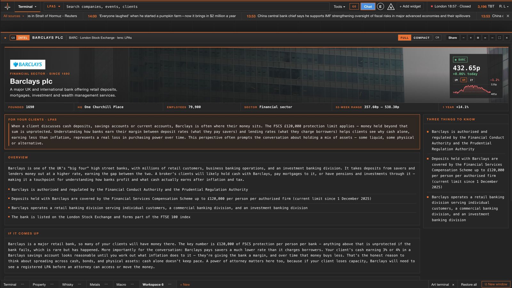The width and height of the screenshot is (512, 288).
Task: Switch to COMPACT view mode
Action: coord(421,38)
